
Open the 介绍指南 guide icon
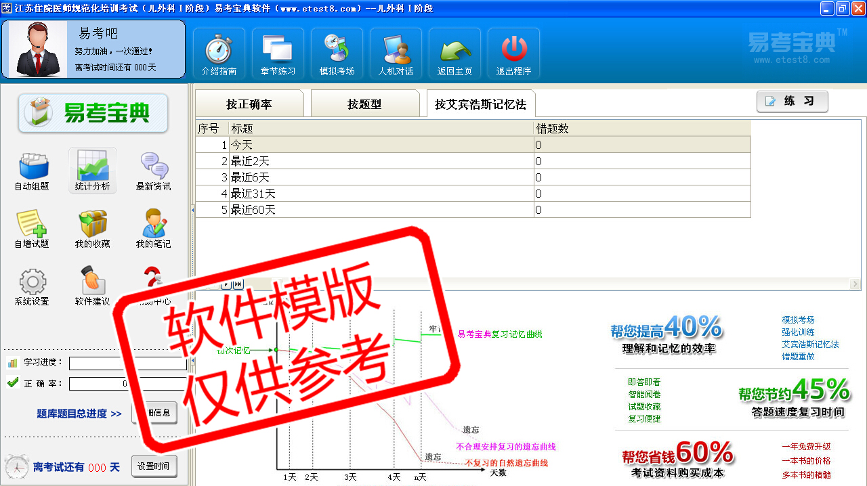click(x=219, y=54)
